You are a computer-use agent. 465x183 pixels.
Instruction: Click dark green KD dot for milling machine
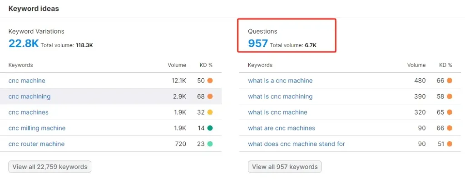coord(210,128)
